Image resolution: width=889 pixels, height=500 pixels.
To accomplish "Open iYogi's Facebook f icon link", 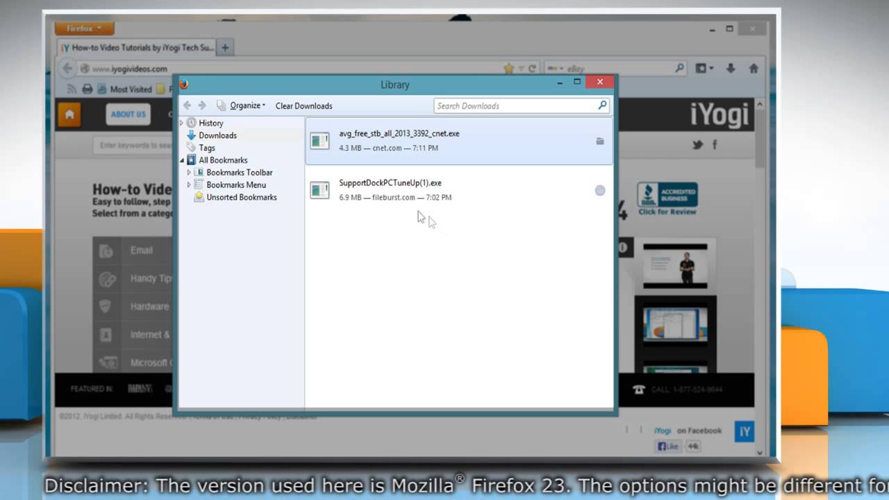I will pyautogui.click(x=715, y=144).
